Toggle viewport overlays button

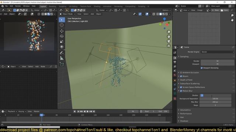(147, 14)
